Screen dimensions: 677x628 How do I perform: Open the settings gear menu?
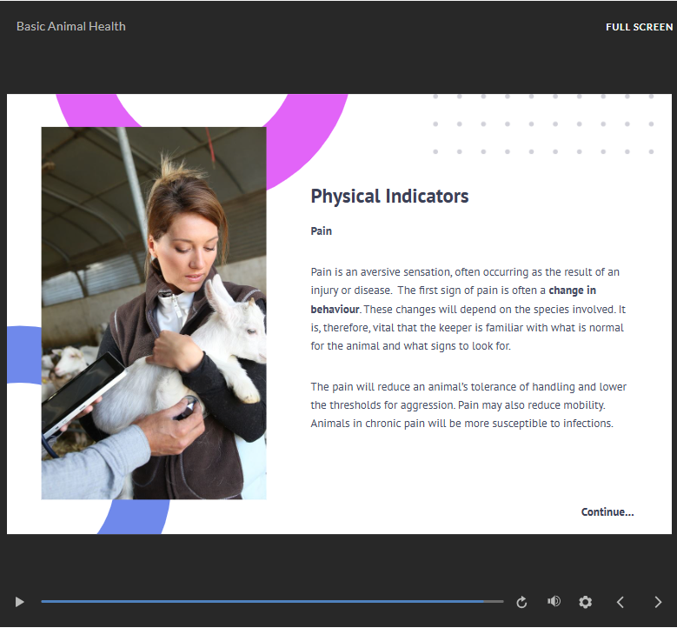click(586, 602)
